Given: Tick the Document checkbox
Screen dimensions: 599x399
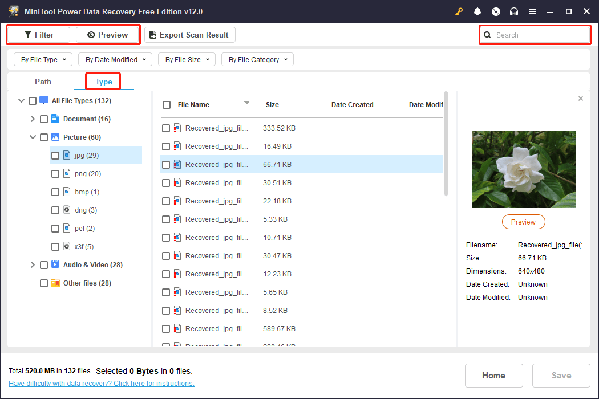Looking at the screenshot, I should (44, 119).
